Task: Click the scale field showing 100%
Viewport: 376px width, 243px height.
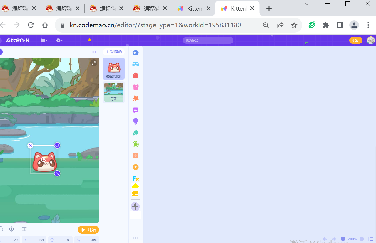Action: (x=87, y=240)
